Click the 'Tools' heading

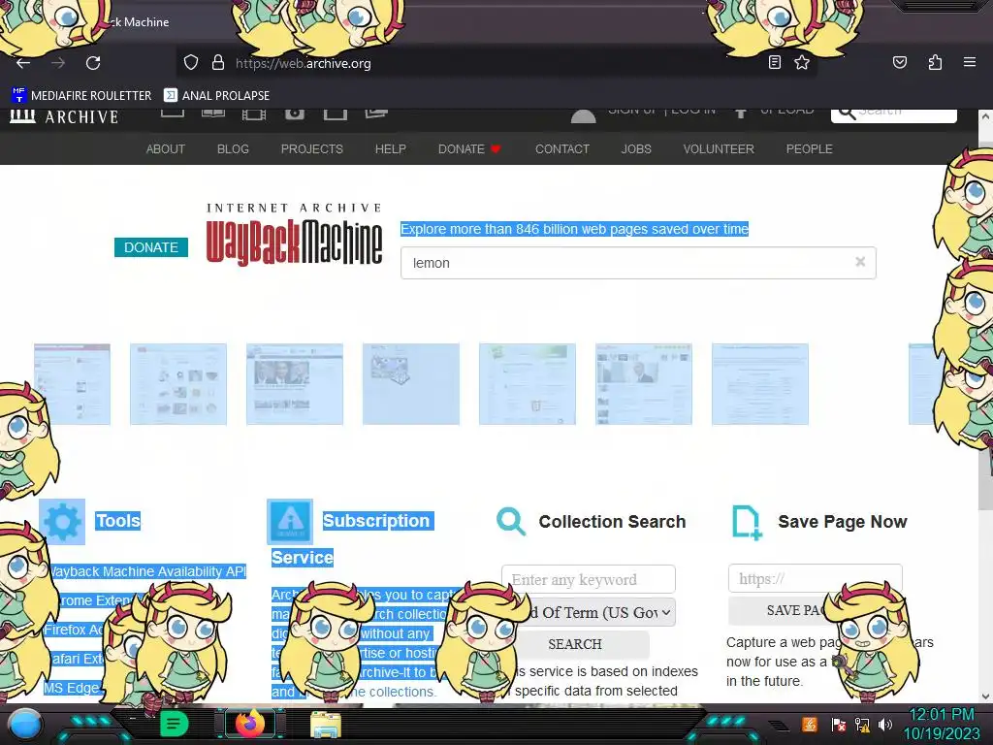point(117,521)
